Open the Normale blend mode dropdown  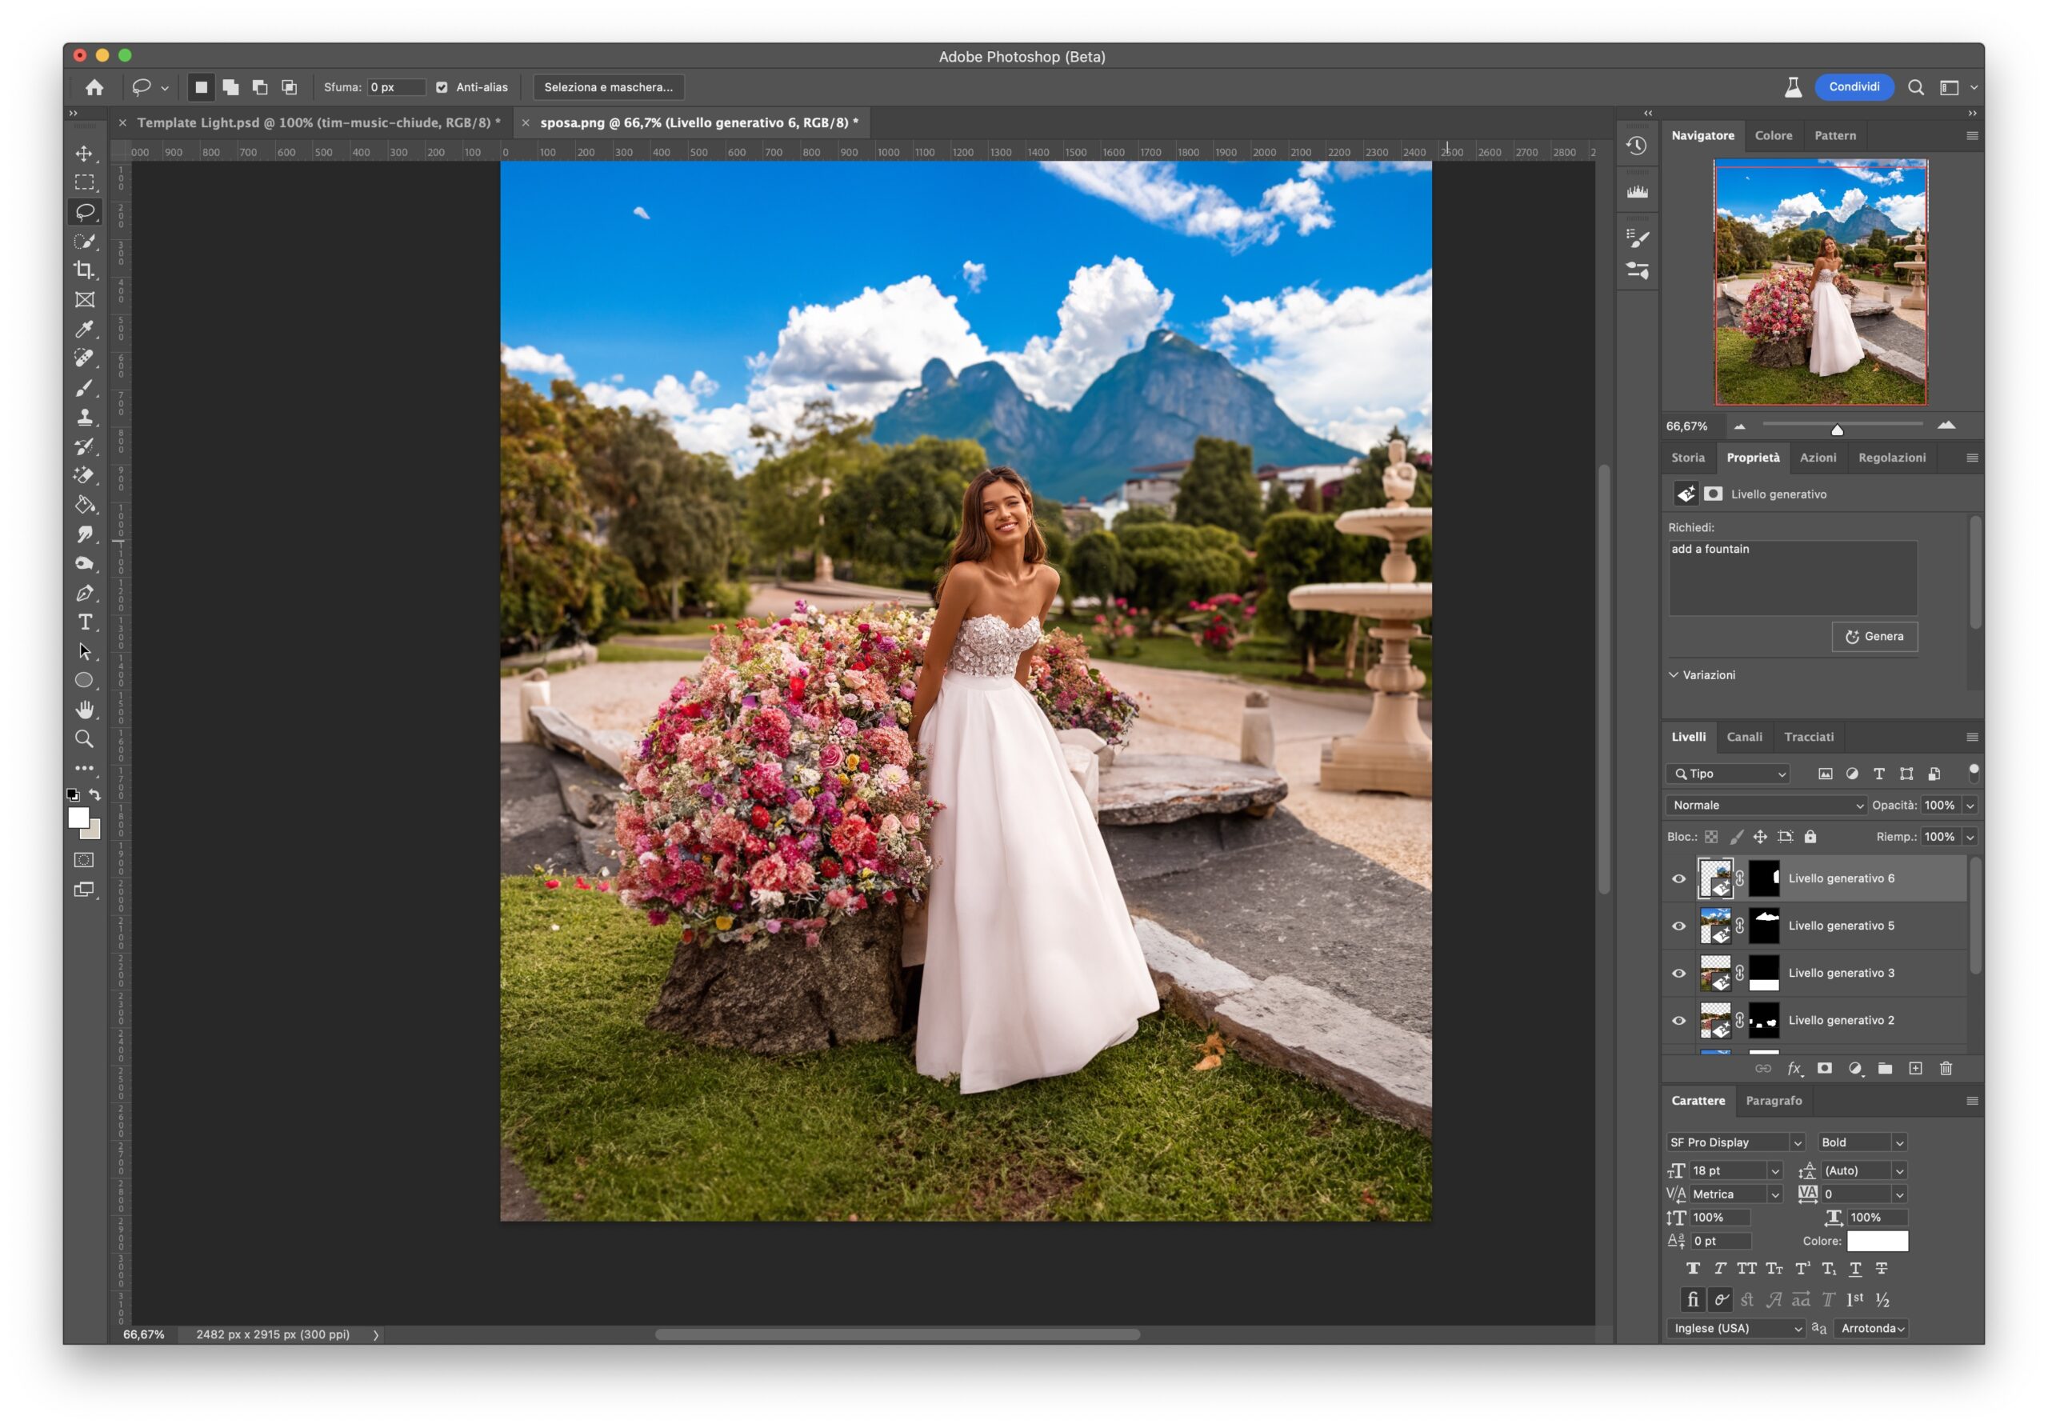point(1766,805)
